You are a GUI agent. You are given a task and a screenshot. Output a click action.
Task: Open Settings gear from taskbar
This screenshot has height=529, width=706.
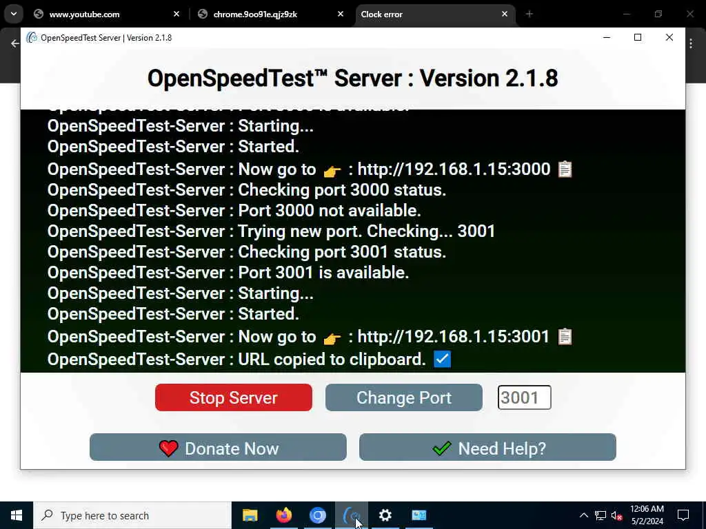[385, 515]
